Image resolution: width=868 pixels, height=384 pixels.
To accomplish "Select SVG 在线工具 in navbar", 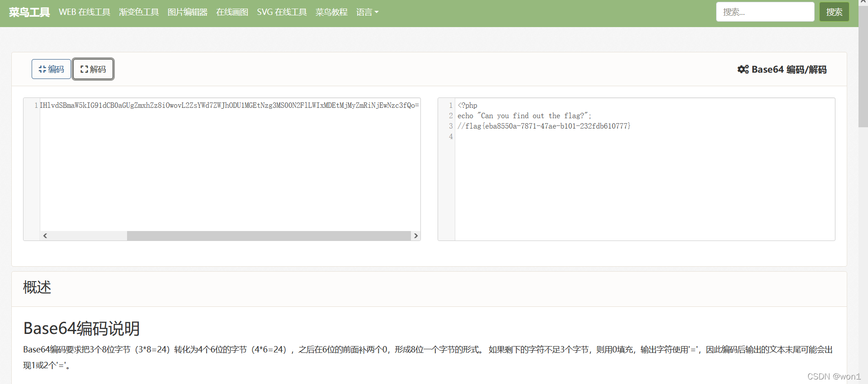I will tap(282, 12).
